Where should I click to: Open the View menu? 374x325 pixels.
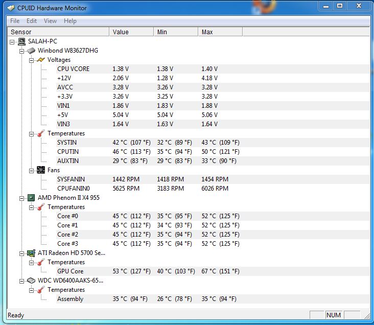(50, 21)
